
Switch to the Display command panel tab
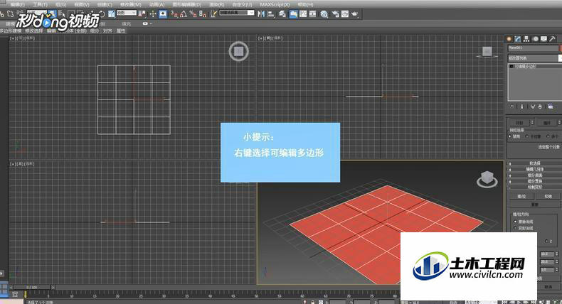[544, 38]
